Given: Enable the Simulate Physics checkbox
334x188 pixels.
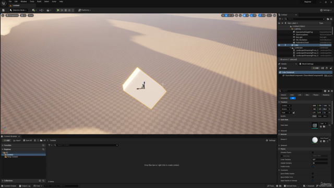Looking at the screenshot, I should coord(313,152).
